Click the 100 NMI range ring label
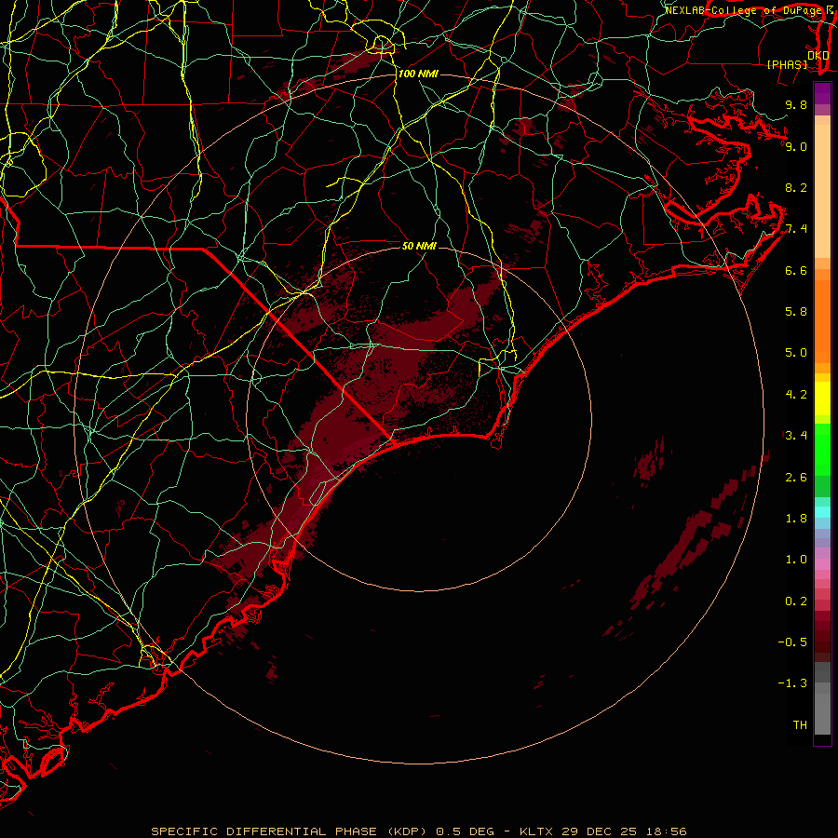 (x=418, y=74)
